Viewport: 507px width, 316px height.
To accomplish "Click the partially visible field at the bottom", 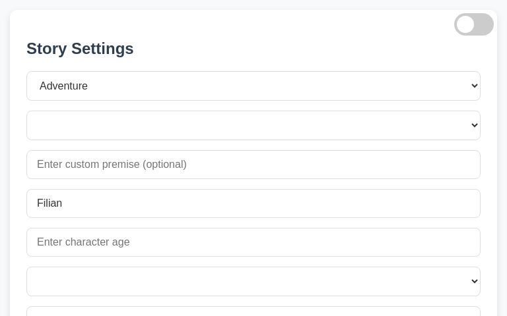I will (253, 311).
